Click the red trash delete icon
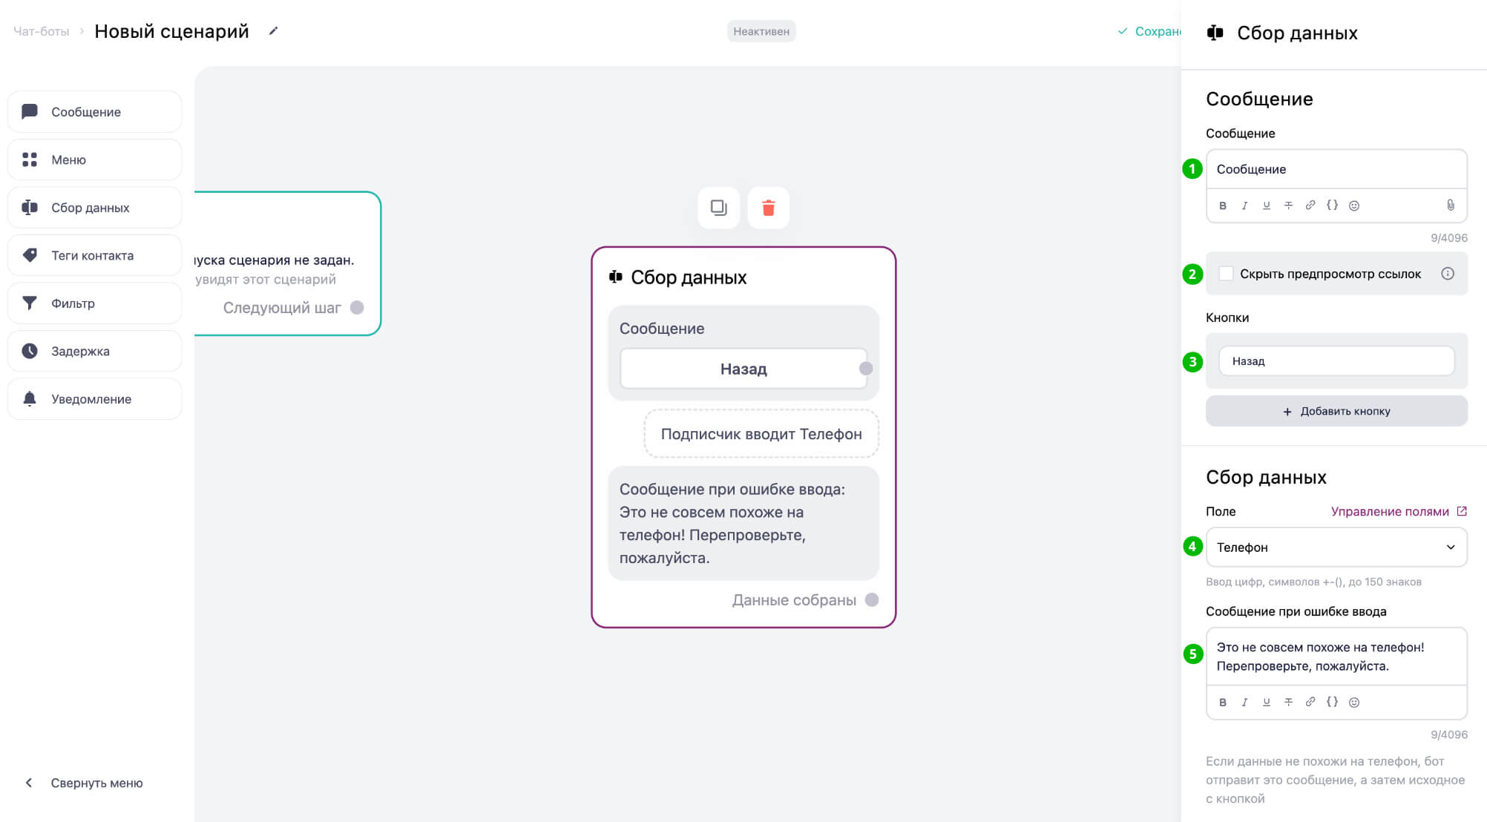 tap(768, 208)
